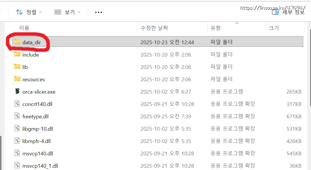Image resolution: width=311 pixels, height=170 pixels.
Task: Select the include folder name
Action: 31,55
